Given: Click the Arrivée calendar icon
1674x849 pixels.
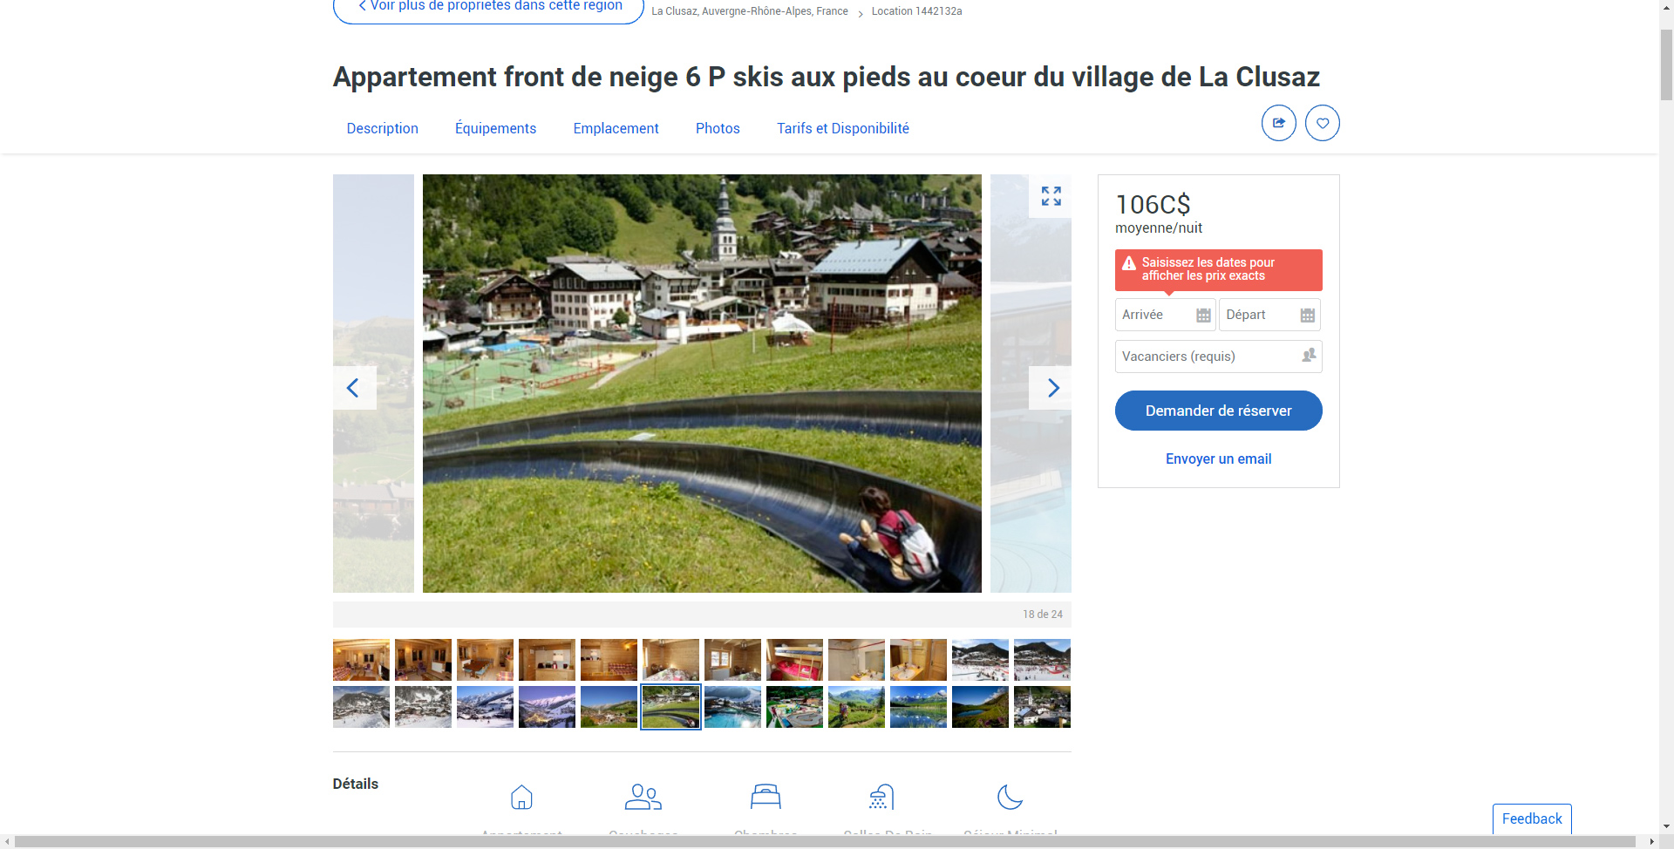Looking at the screenshot, I should (1203, 316).
